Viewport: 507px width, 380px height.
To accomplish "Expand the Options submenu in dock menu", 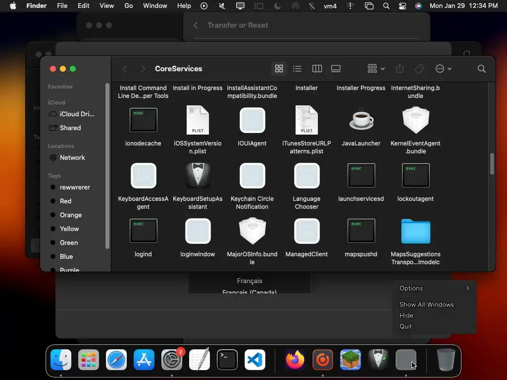I will click(x=434, y=288).
